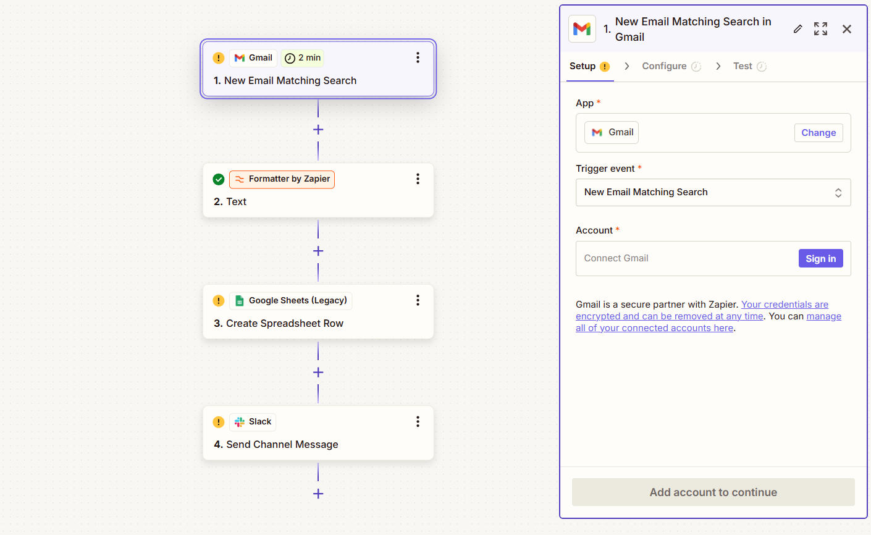This screenshot has height=535, width=871.
Task: Click the pencil icon to rename the step
Action: pos(797,28)
